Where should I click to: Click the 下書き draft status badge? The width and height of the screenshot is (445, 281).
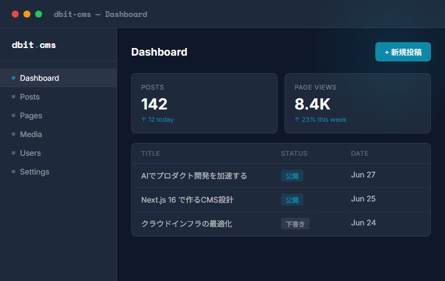click(x=295, y=224)
